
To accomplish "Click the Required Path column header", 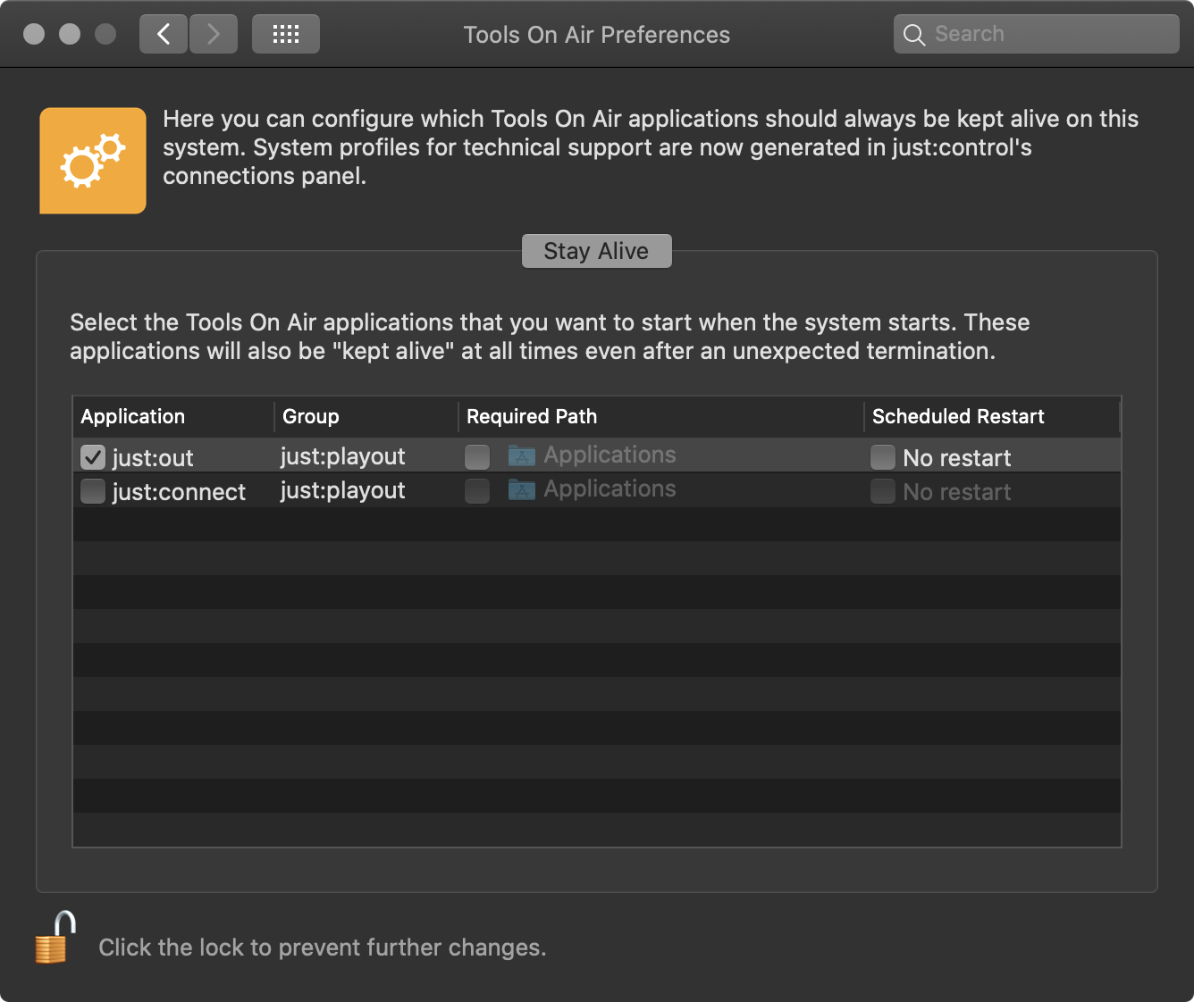I will [x=661, y=416].
